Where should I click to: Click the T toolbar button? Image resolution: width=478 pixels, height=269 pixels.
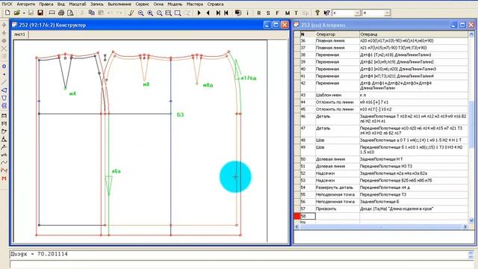296,13
